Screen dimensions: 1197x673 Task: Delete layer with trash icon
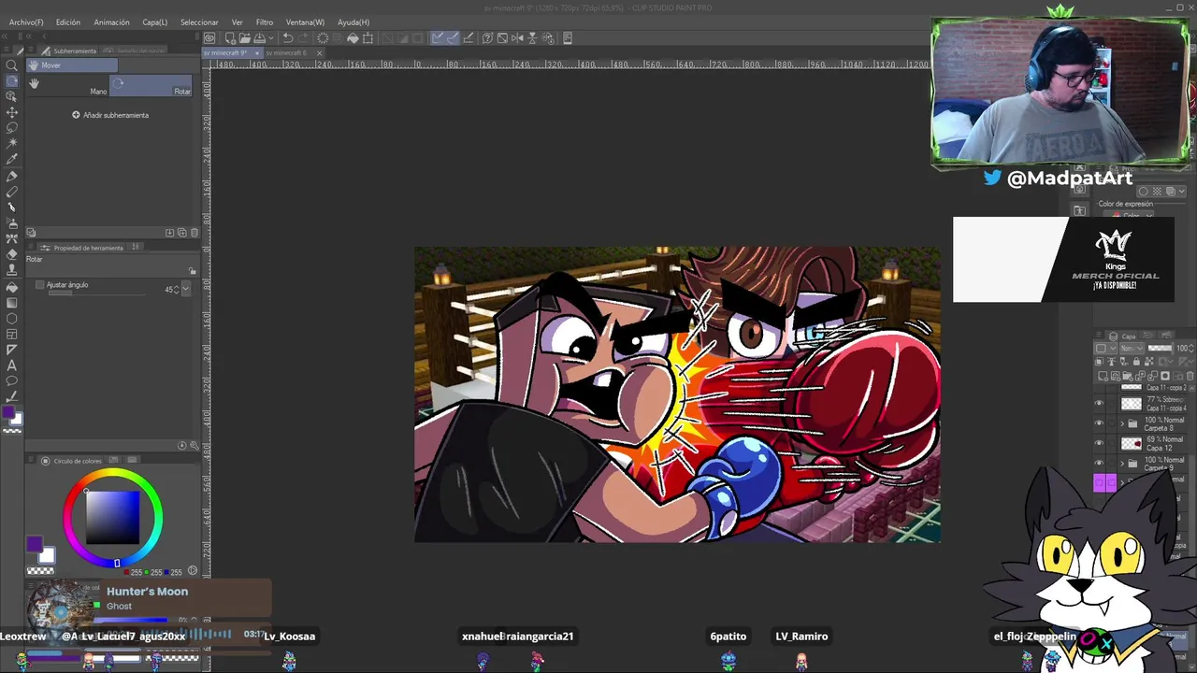coord(1190,376)
